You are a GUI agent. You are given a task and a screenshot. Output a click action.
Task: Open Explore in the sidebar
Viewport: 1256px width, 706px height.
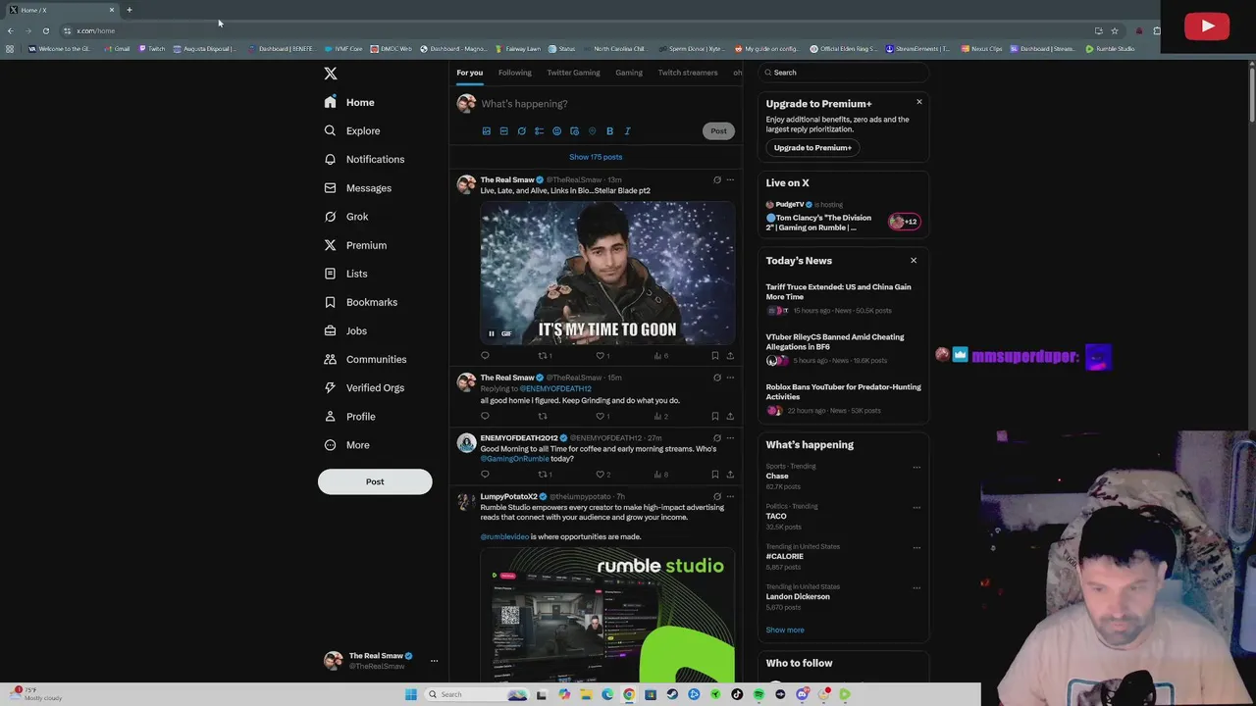(352, 130)
